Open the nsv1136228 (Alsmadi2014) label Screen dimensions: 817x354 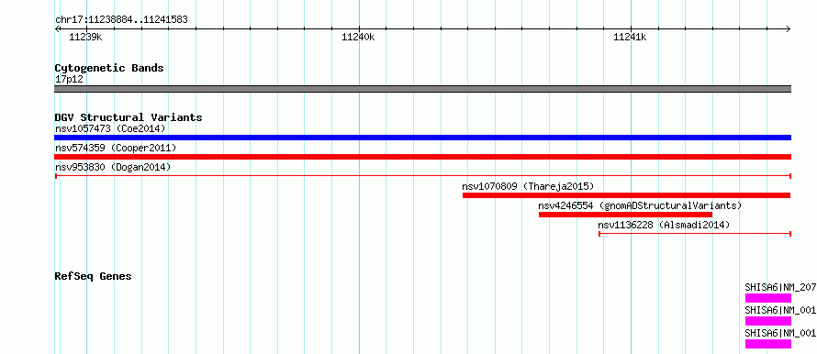664,225
